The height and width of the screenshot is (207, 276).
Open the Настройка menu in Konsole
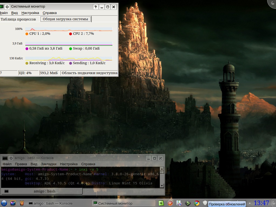click(x=69, y=164)
